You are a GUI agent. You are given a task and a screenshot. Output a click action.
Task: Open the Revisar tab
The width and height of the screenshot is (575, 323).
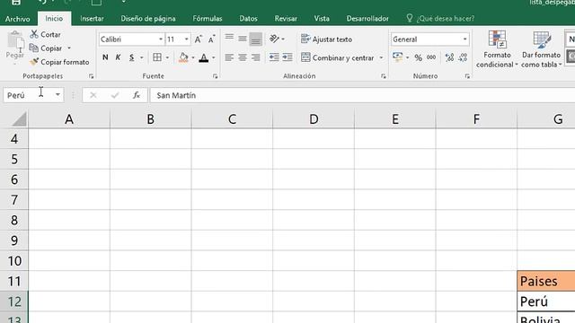click(x=286, y=18)
